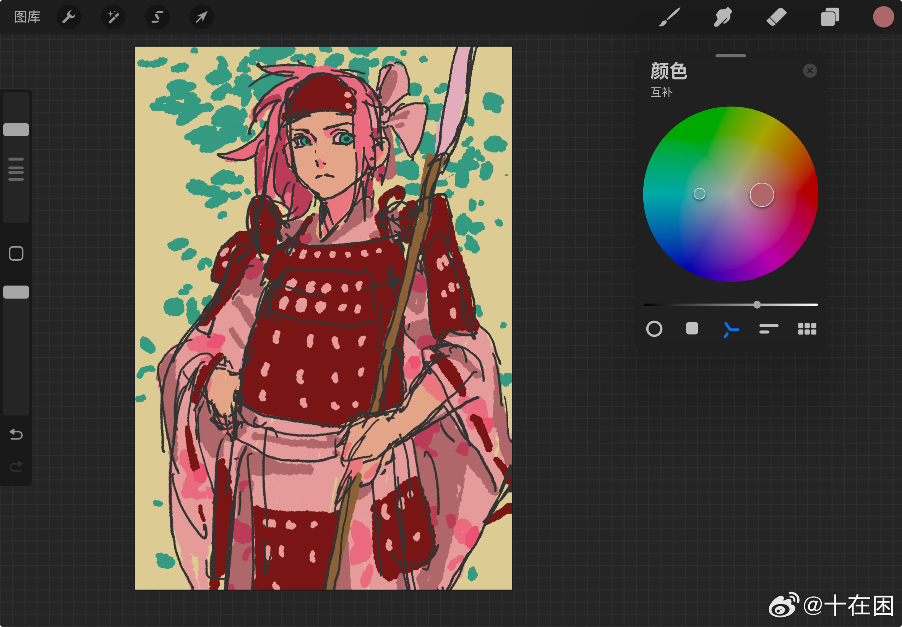Open the Actions wrench menu

coord(69,17)
